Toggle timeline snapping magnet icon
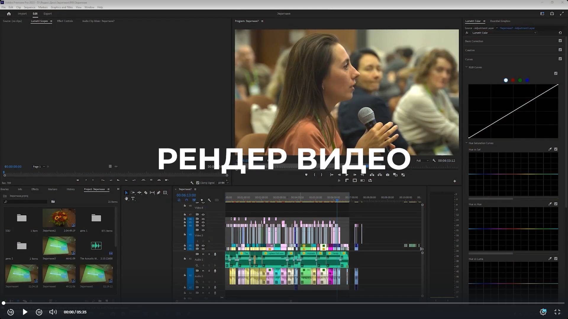 (x=186, y=200)
